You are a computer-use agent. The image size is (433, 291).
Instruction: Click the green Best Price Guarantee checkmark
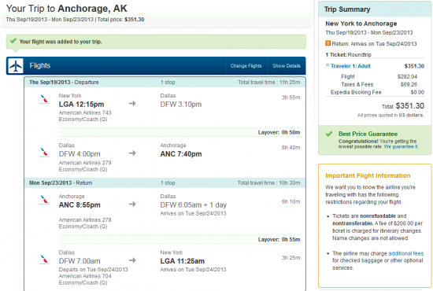point(329,134)
